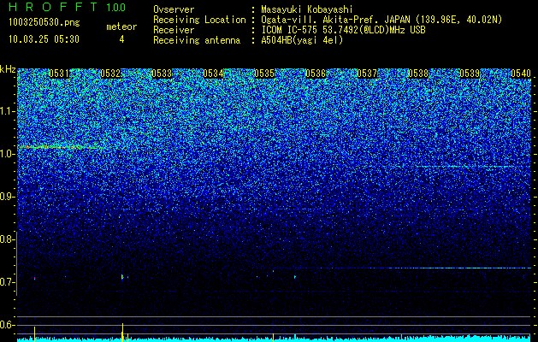Click the 0538 time marker
The image size is (538, 342).
click(418, 74)
